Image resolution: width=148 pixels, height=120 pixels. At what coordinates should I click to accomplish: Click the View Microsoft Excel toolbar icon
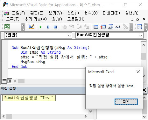7,27
